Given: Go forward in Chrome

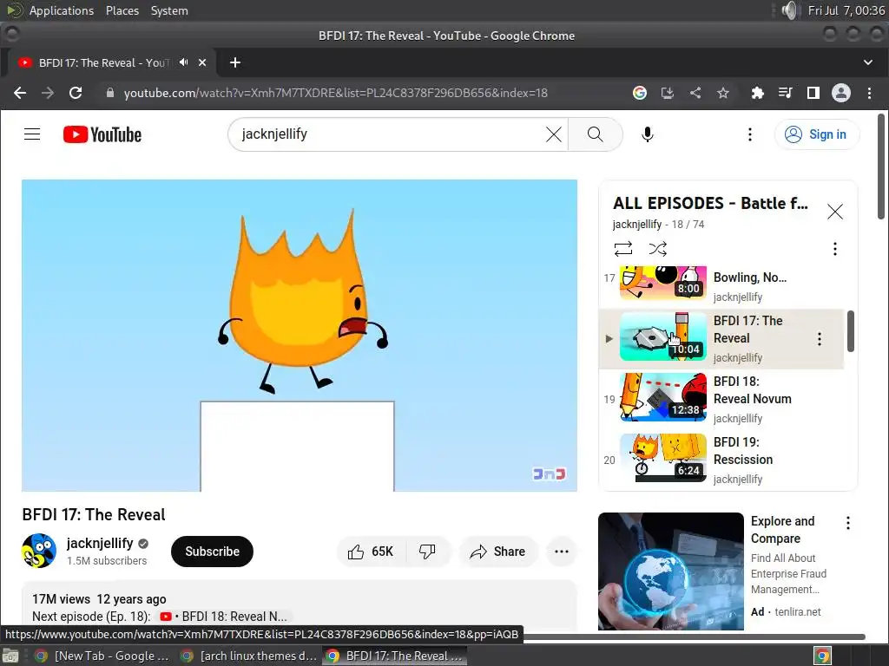Looking at the screenshot, I should pyautogui.click(x=48, y=93).
